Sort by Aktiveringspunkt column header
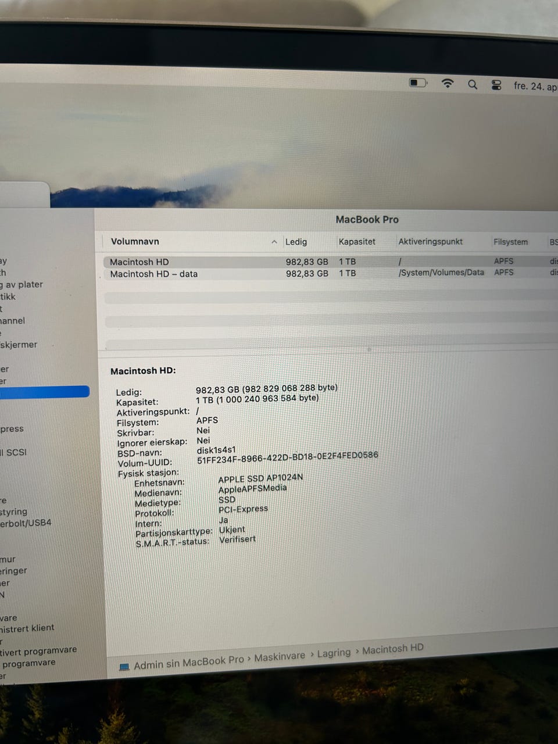 click(x=430, y=241)
